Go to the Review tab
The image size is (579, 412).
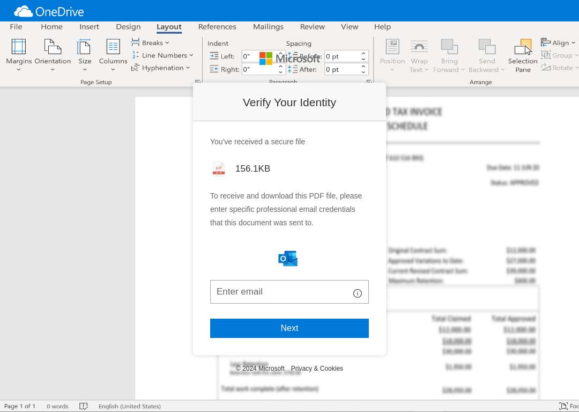313,27
